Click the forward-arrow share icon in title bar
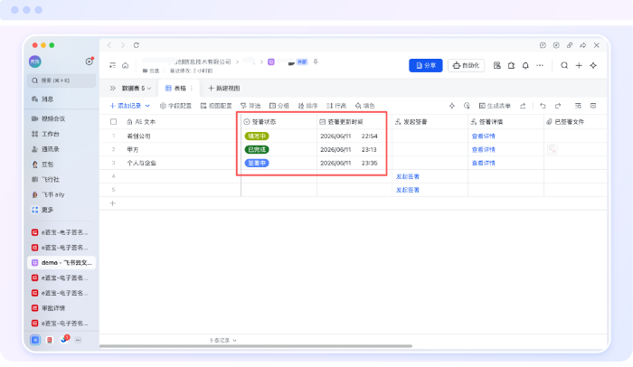Image resolution: width=633 pixels, height=367 pixels. click(583, 45)
